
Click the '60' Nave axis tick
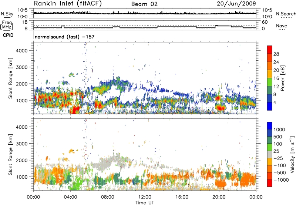pos(265,22)
